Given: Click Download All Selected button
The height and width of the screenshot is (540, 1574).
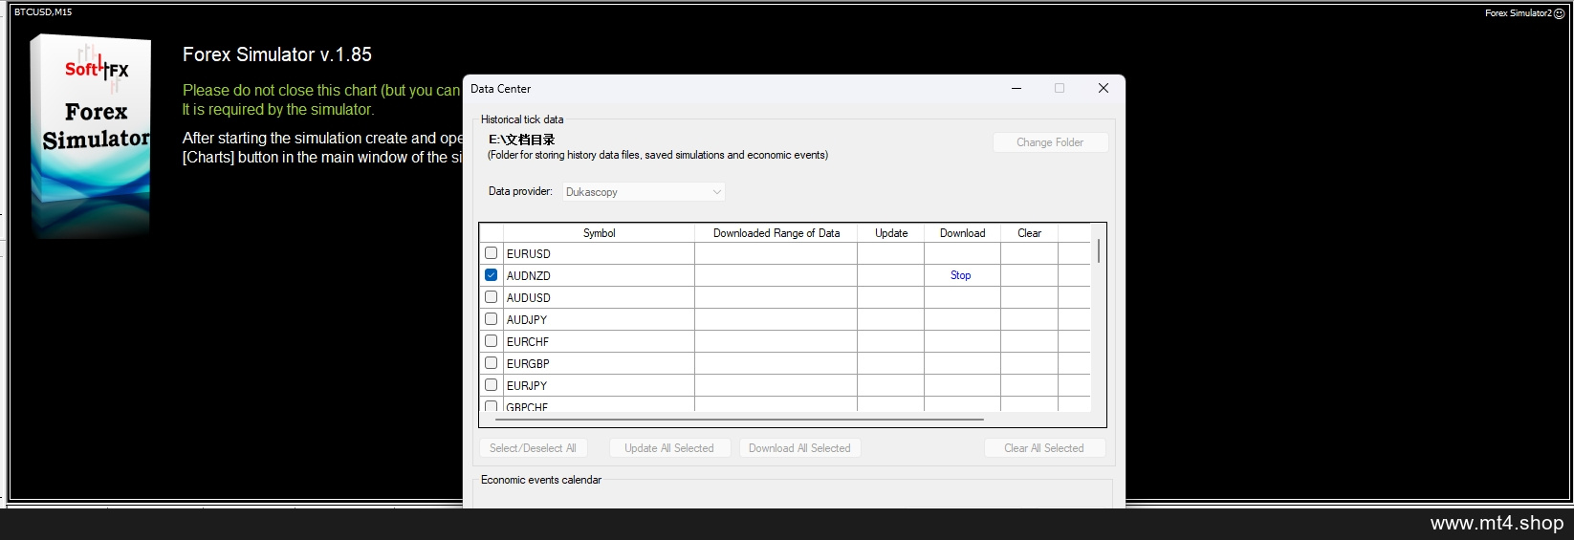Looking at the screenshot, I should 799,448.
